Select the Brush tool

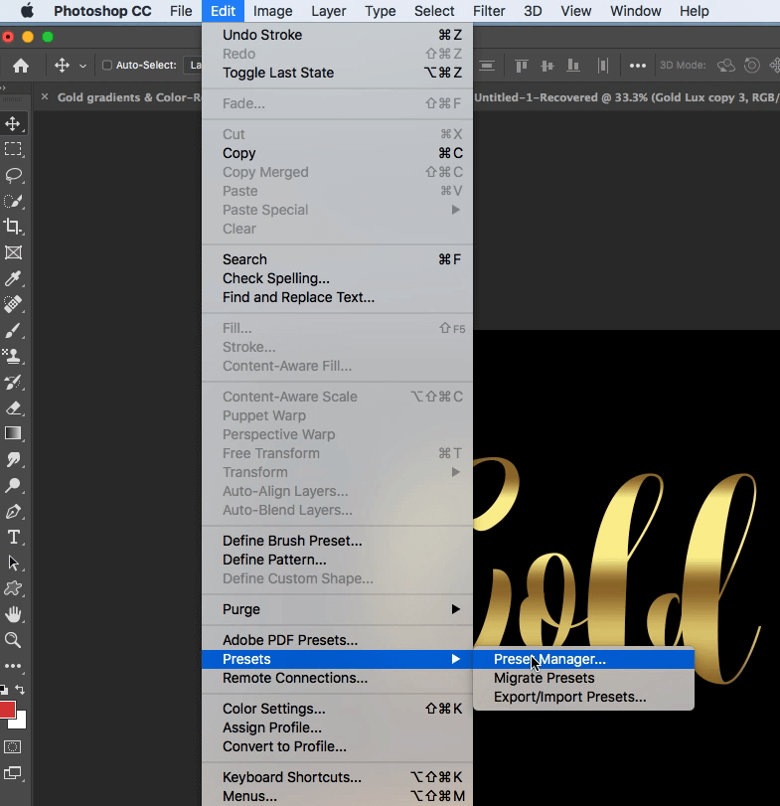click(13, 330)
